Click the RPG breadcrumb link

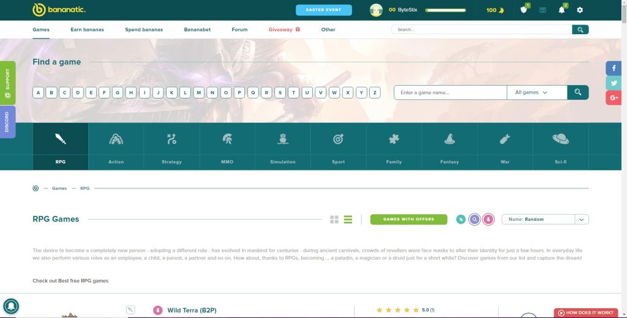84,188
